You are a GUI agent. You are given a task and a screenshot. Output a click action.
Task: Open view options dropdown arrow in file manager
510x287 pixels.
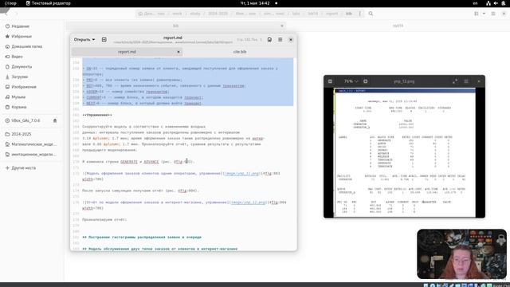484,14
